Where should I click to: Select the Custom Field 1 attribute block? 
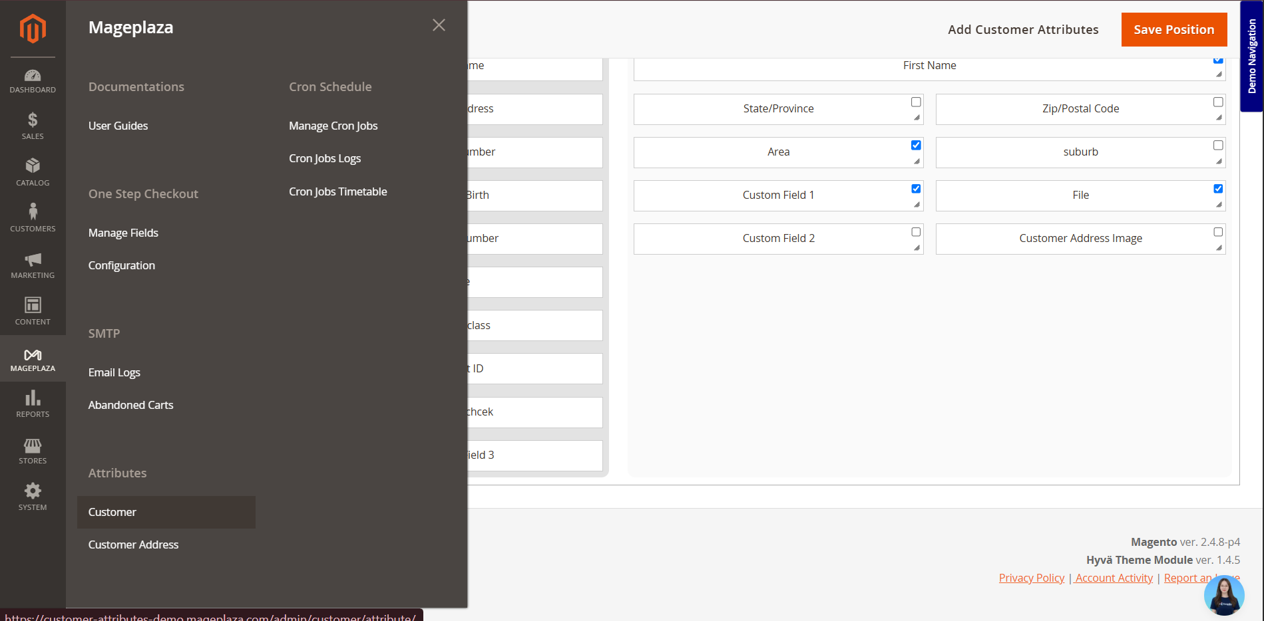[778, 195]
